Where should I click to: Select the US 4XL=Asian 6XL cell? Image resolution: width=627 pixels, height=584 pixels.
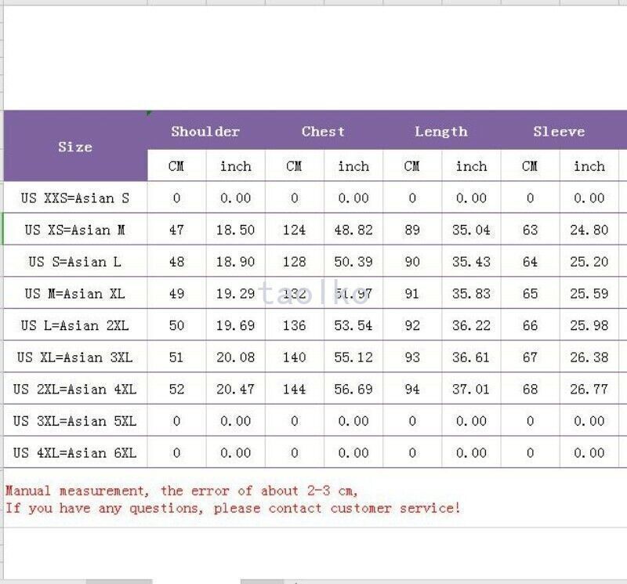75,452
